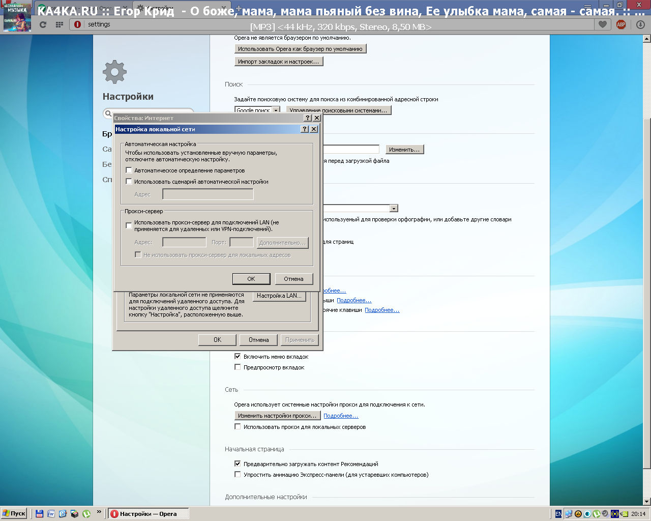
Task: Open the ABP adblock extension icon
Action: [x=621, y=24]
